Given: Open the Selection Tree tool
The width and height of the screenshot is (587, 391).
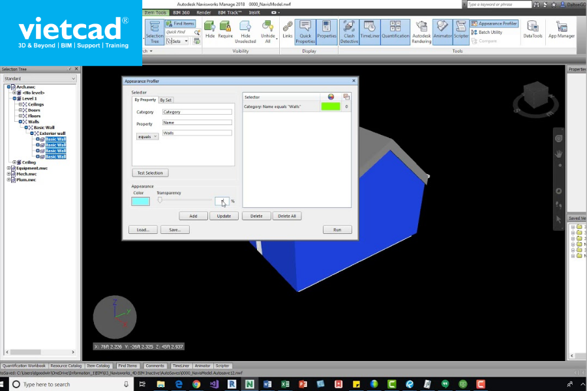Looking at the screenshot, I should click(x=154, y=32).
